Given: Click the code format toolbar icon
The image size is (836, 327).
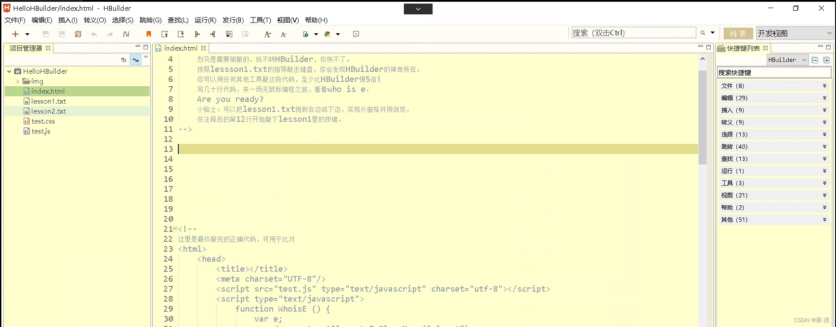Looking at the screenshot, I should coord(126,34).
